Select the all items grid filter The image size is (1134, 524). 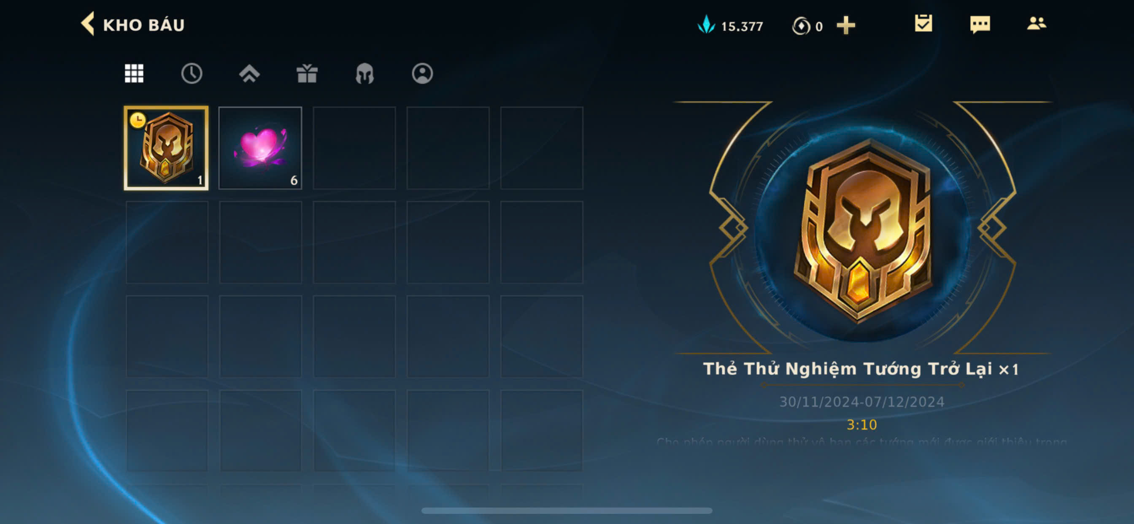point(134,73)
